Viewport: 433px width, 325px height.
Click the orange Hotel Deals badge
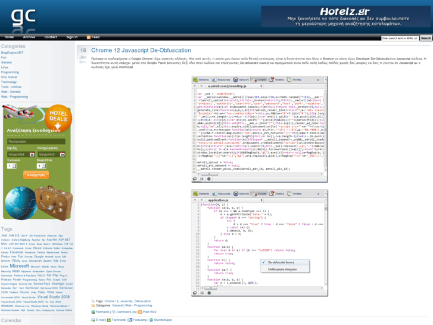[58, 118]
